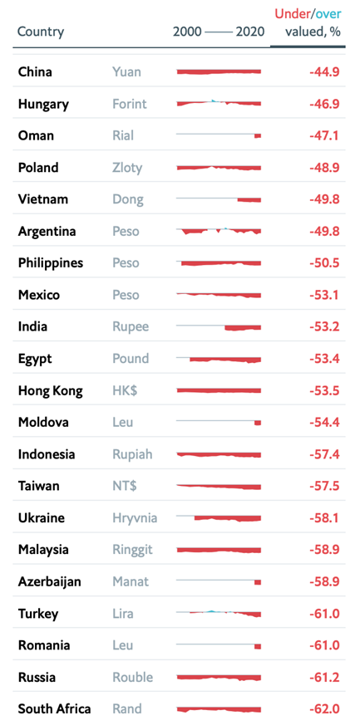Select the Hungary Forint row
This screenshot has height=725, width=355.
(x=179, y=104)
